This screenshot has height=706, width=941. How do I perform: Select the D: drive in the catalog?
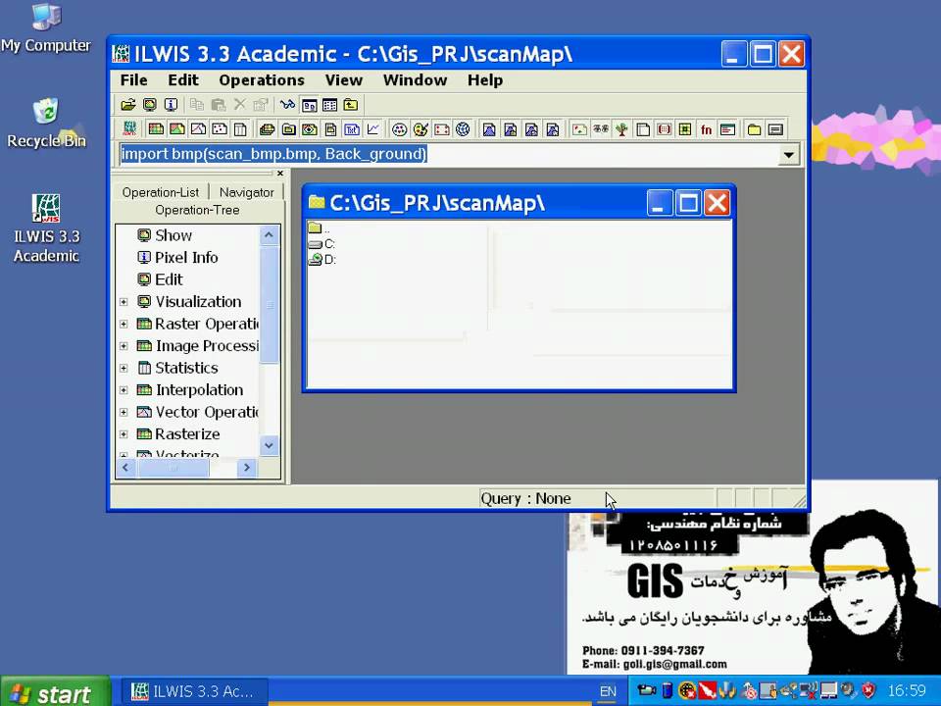[x=322, y=259]
